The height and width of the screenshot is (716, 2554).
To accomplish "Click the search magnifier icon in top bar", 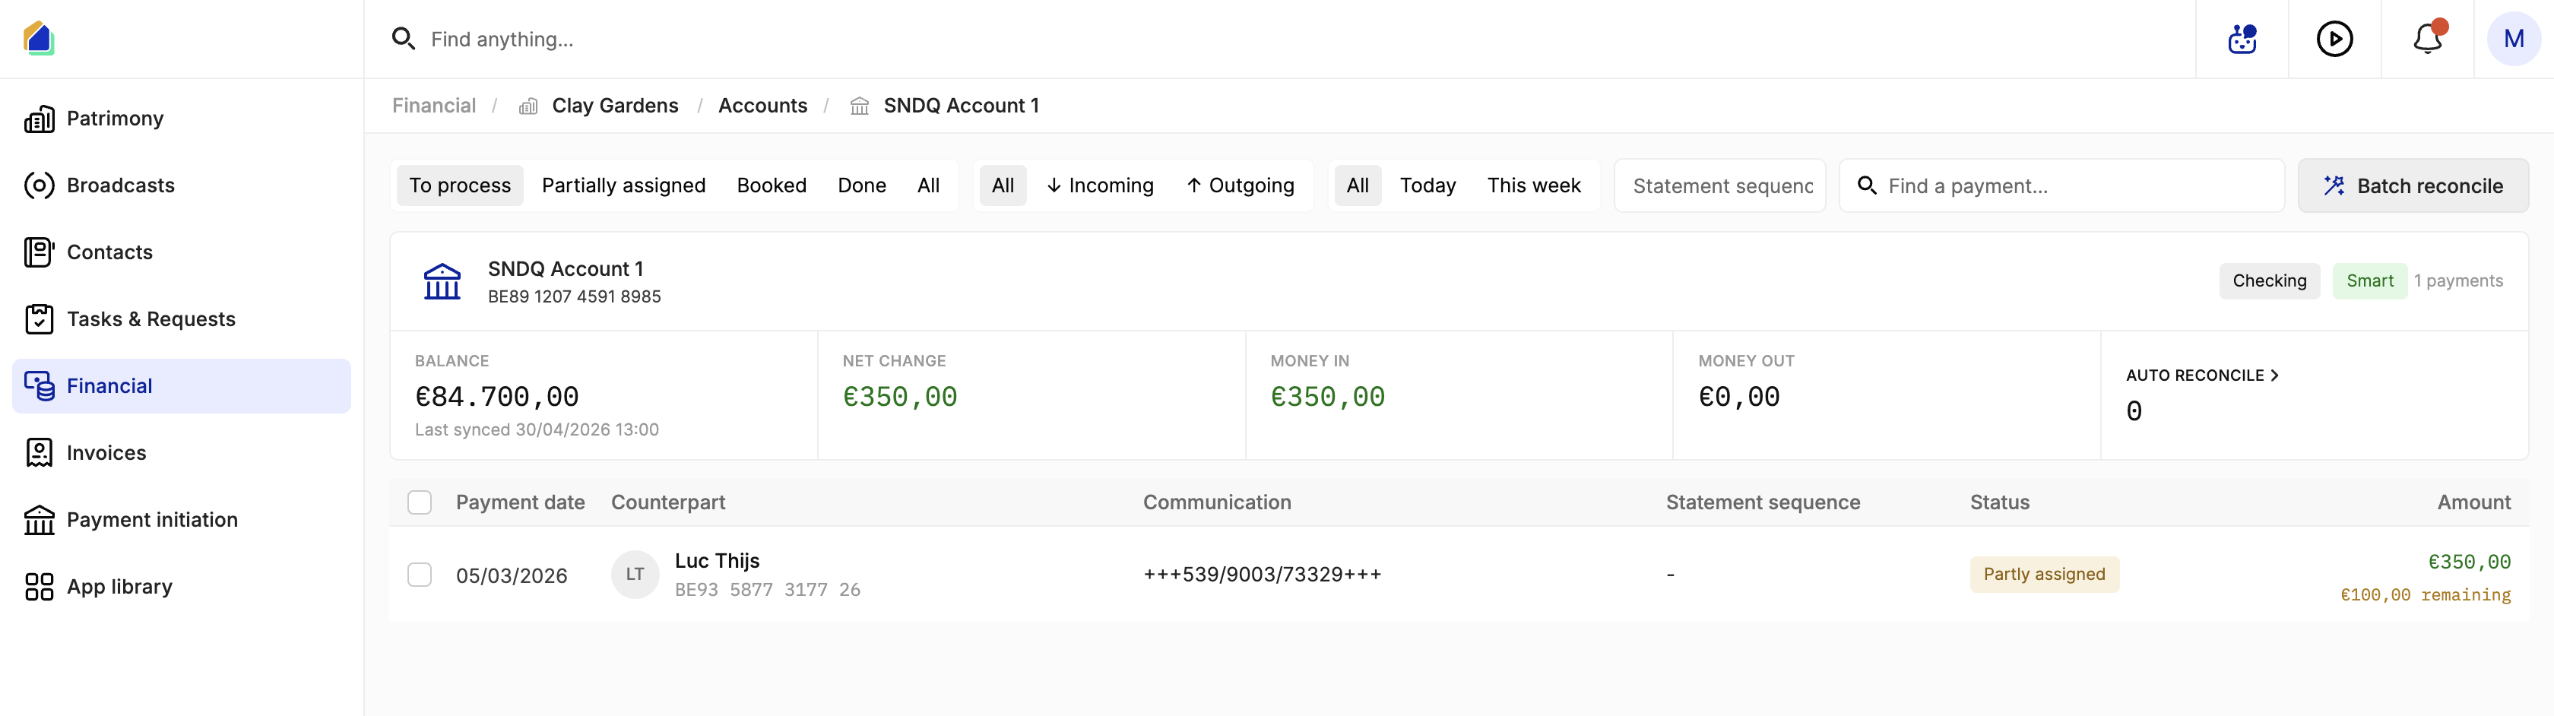I will 403,39.
